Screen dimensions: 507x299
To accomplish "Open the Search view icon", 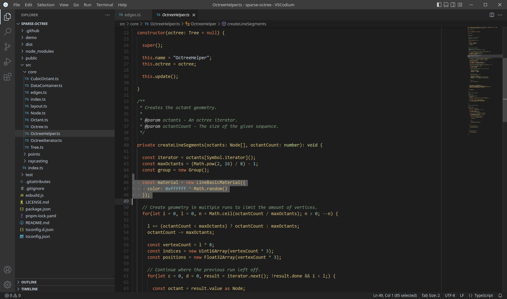I will click(8, 32).
